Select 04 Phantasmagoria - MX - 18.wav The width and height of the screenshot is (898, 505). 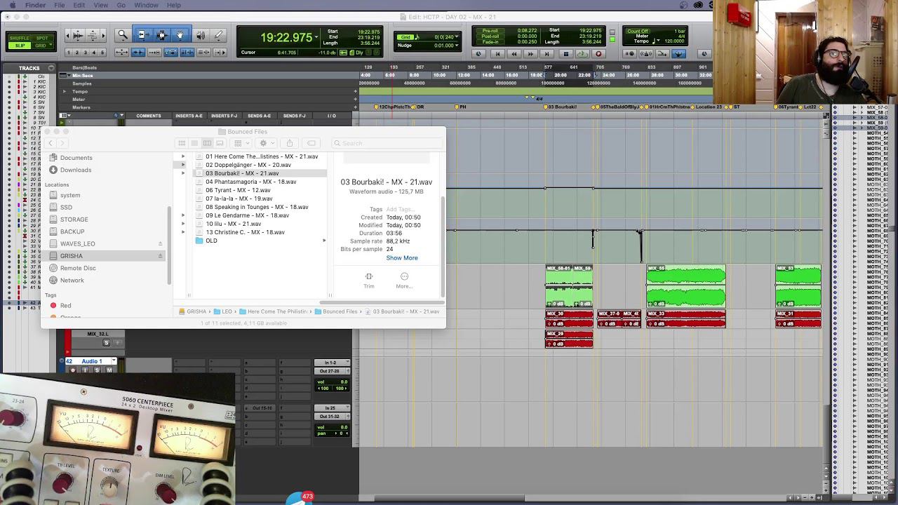(x=250, y=182)
